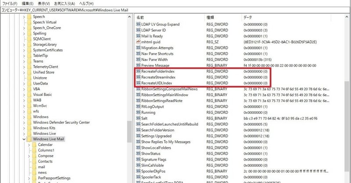Expand the Speech_OneCore node
The image size is (351, 183).
tap(24, 28)
